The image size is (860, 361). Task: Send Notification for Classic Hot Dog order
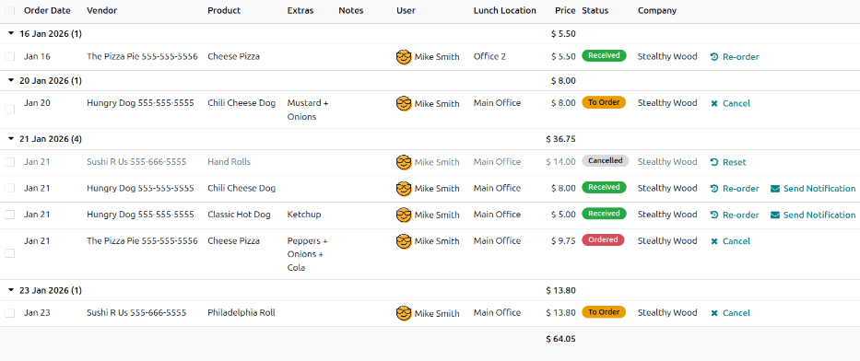(813, 215)
